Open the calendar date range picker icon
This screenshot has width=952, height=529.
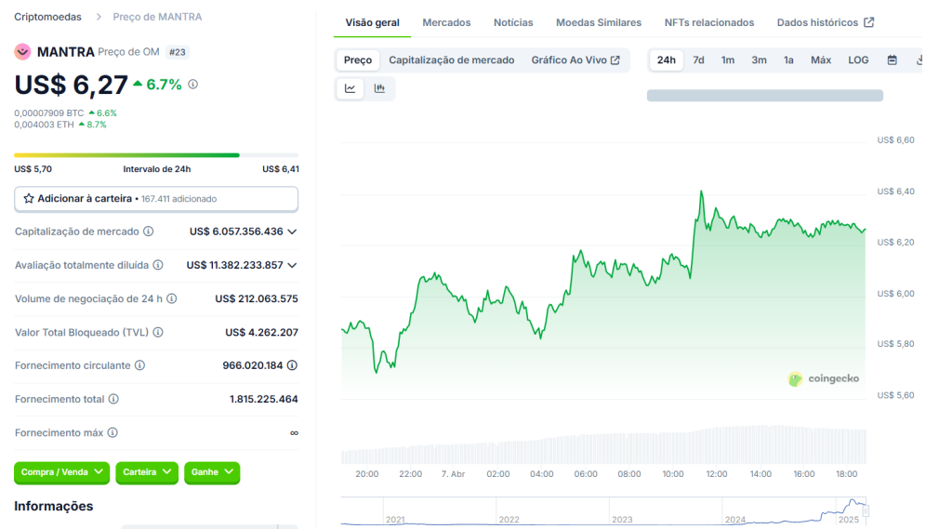[892, 60]
